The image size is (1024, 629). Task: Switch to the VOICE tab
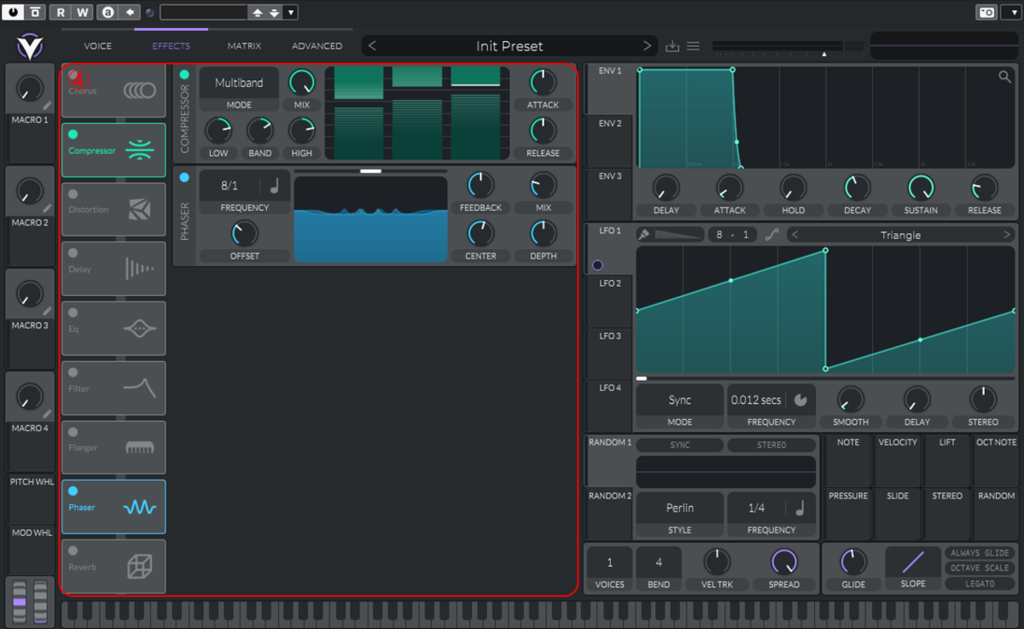pyautogui.click(x=97, y=46)
